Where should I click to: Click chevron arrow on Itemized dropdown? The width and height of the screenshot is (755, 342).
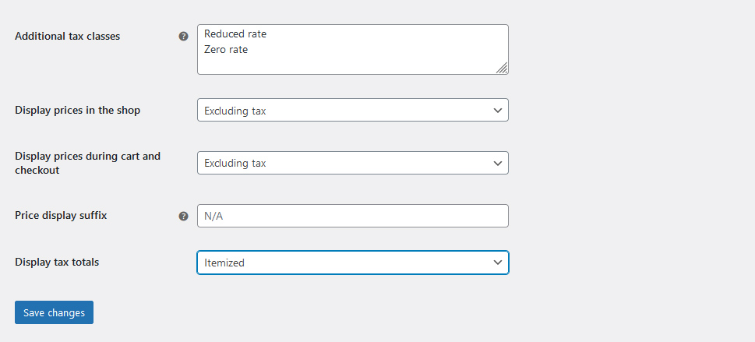click(x=498, y=263)
